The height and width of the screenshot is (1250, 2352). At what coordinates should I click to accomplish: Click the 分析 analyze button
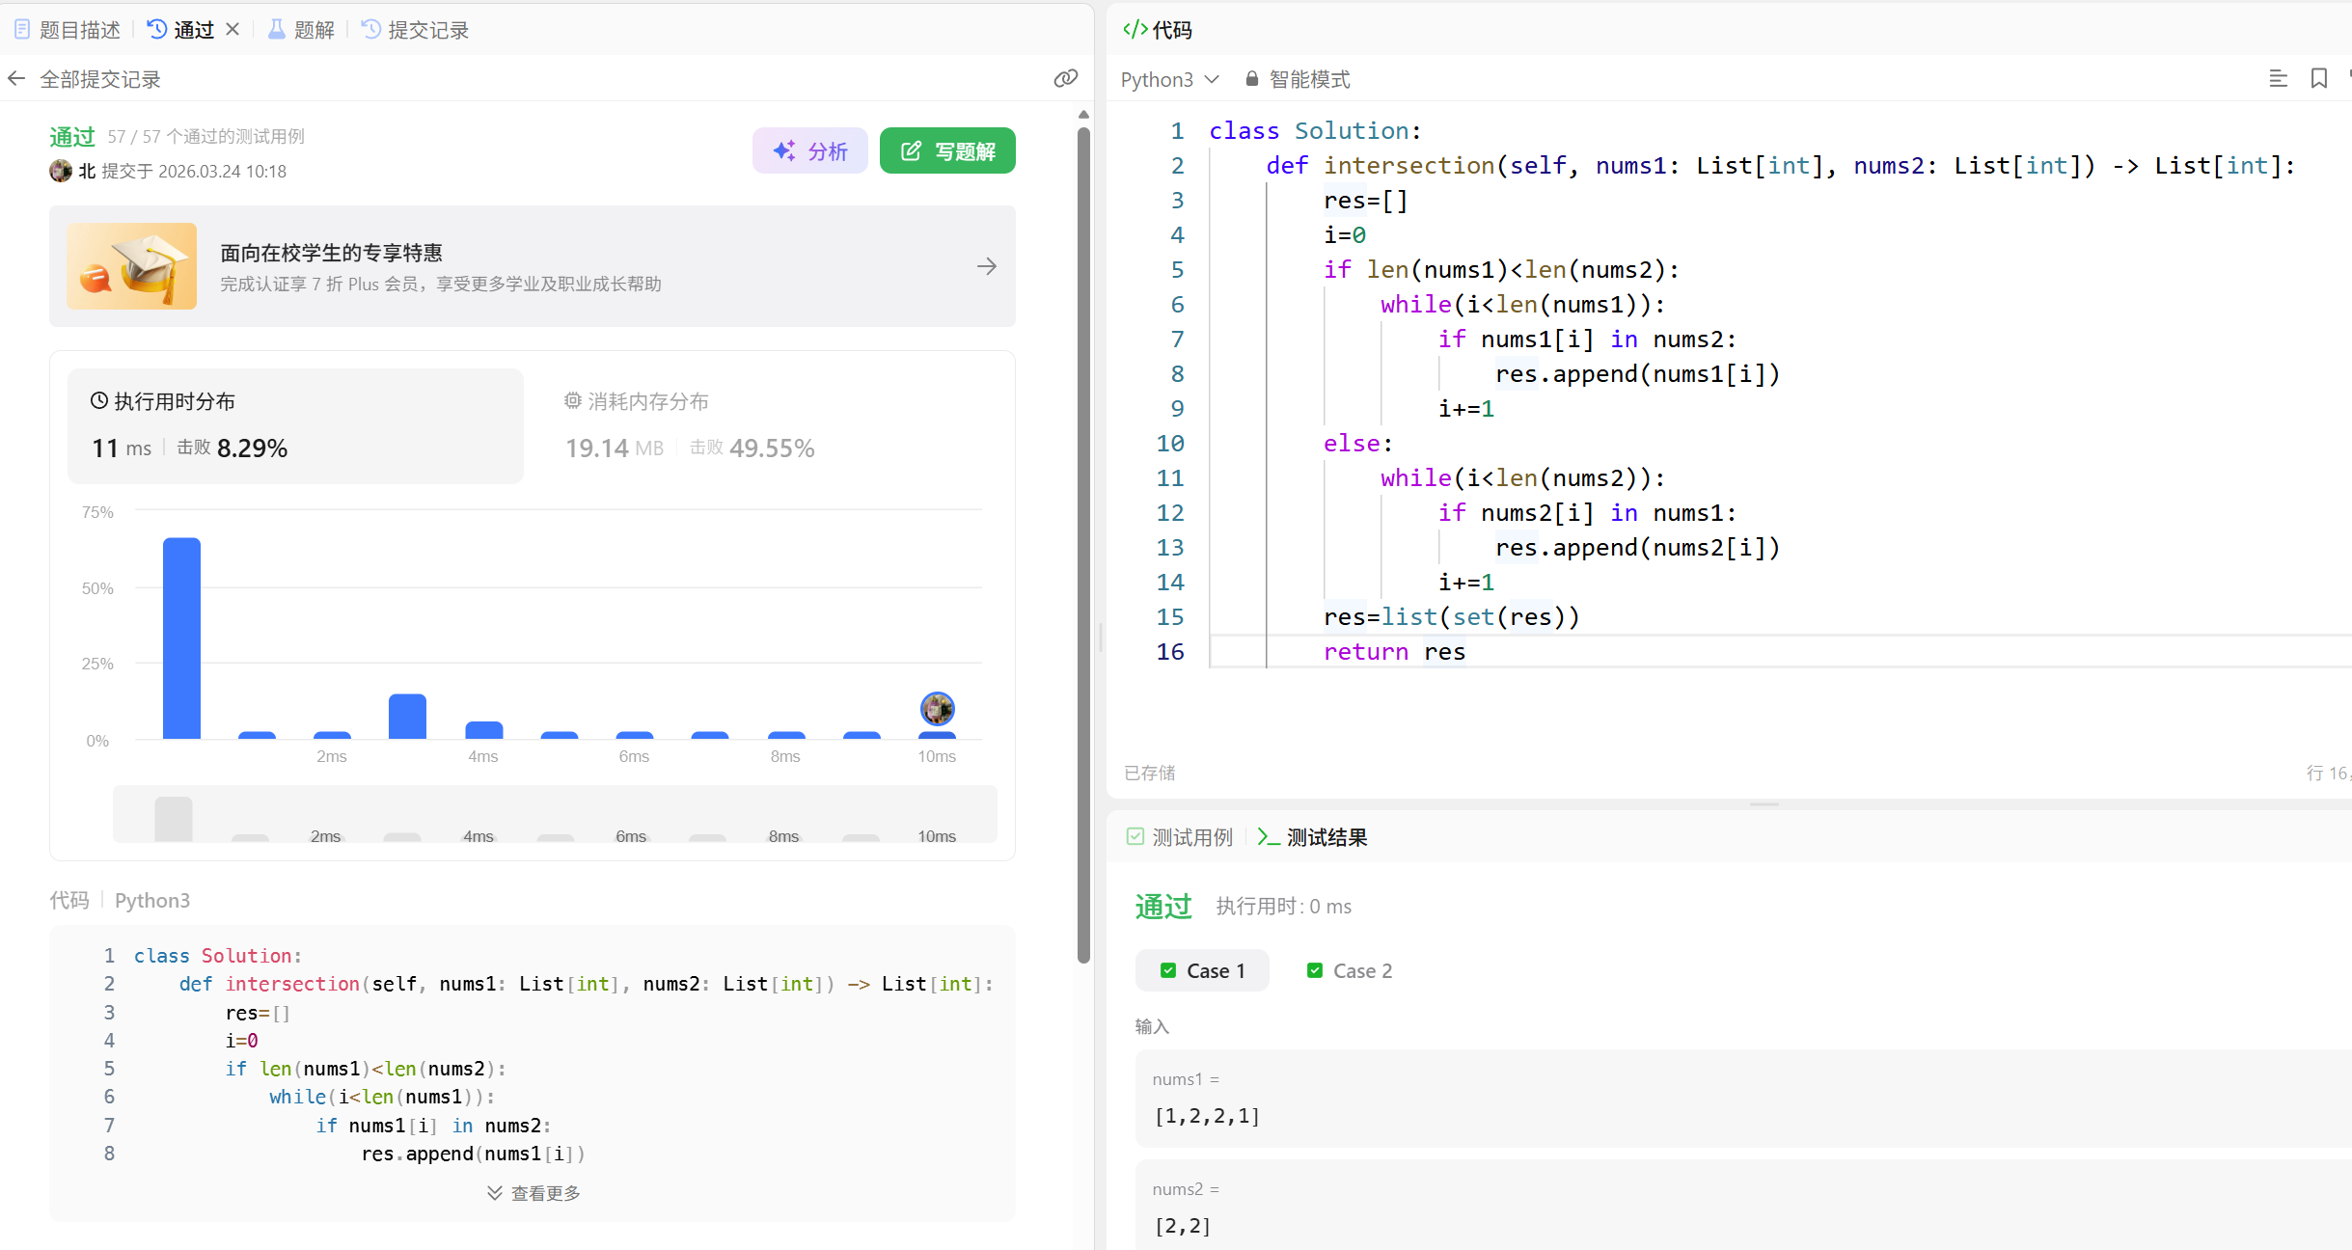click(x=810, y=151)
